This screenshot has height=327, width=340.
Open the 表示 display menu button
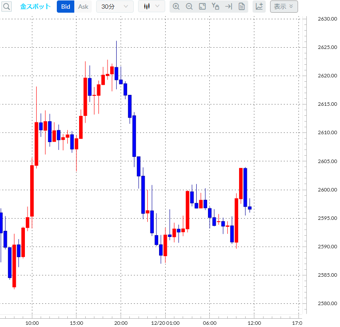click(x=284, y=7)
